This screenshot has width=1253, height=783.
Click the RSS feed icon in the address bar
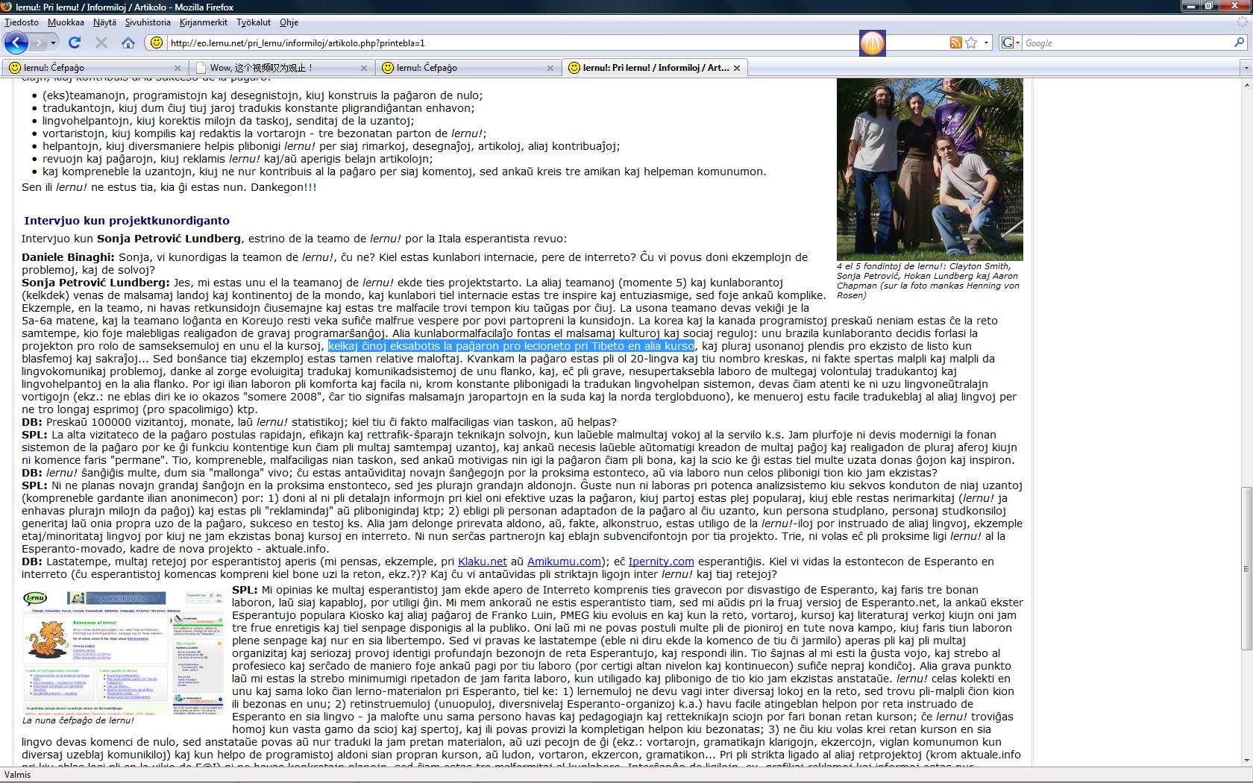click(x=955, y=43)
